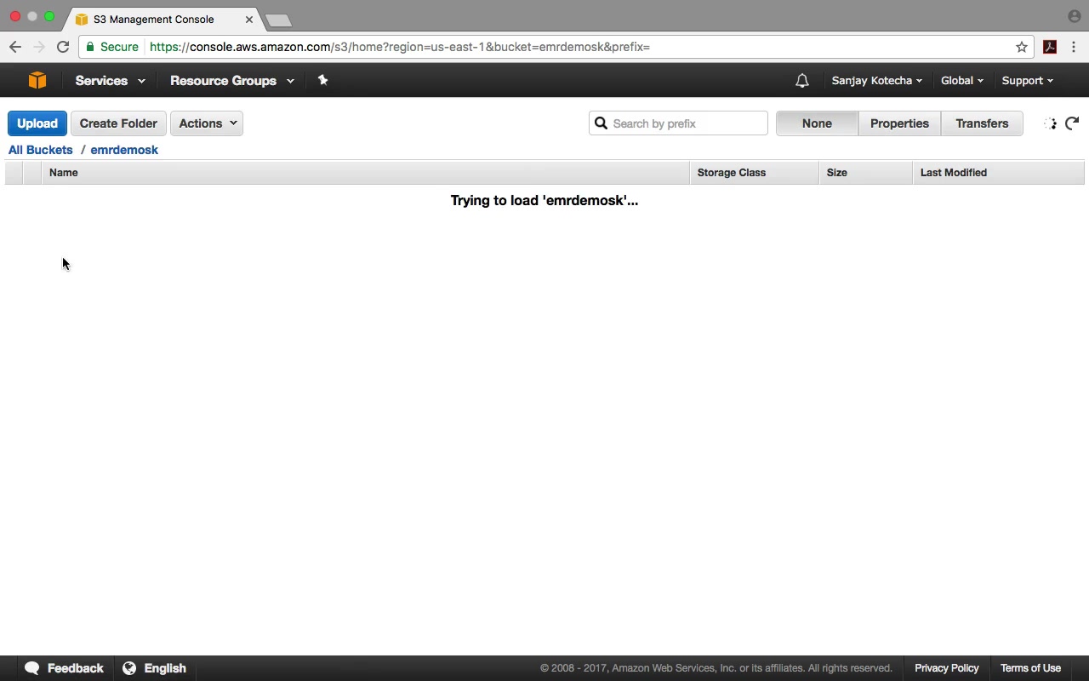Click the Create Folder button
Viewport: 1089px width, 681px height.
[x=118, y=123]
